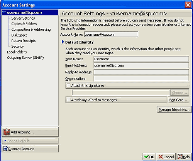Click the Add Account mailbox icon

pos(7,132)
